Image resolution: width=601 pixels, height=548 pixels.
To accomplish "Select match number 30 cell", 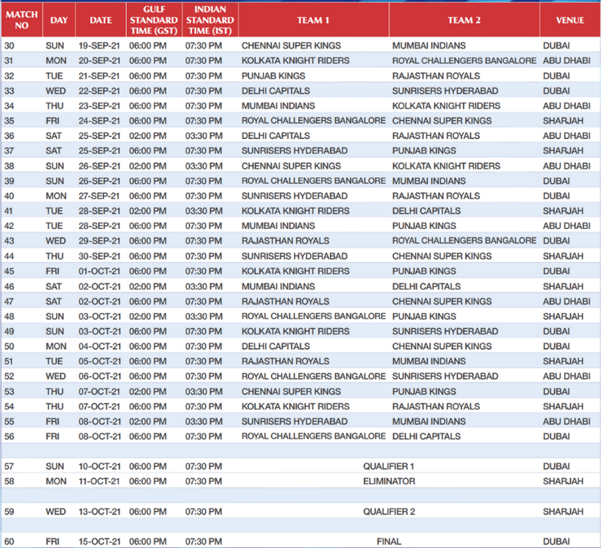I will [x=9, y=46].
